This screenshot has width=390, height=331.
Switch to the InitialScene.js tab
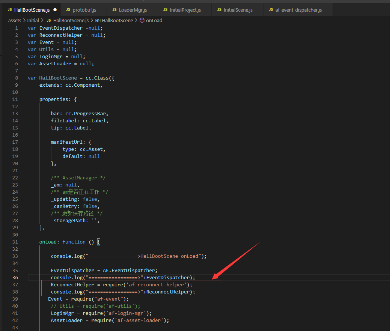click(x=238, y=10)
